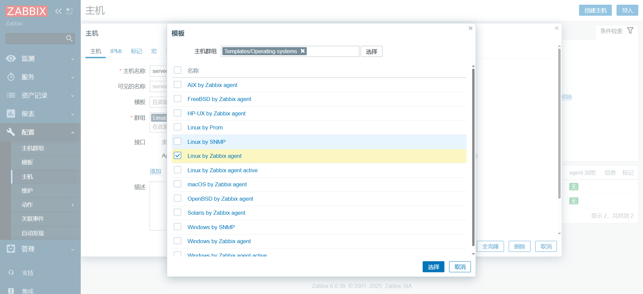Remove the Templates/Operating systems group tag

coord(303,51)
